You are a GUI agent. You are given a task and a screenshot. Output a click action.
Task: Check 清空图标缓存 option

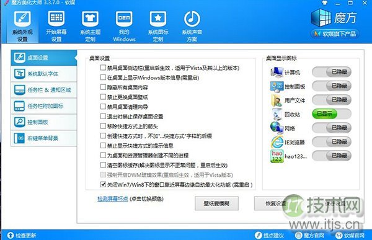(103, 165)
